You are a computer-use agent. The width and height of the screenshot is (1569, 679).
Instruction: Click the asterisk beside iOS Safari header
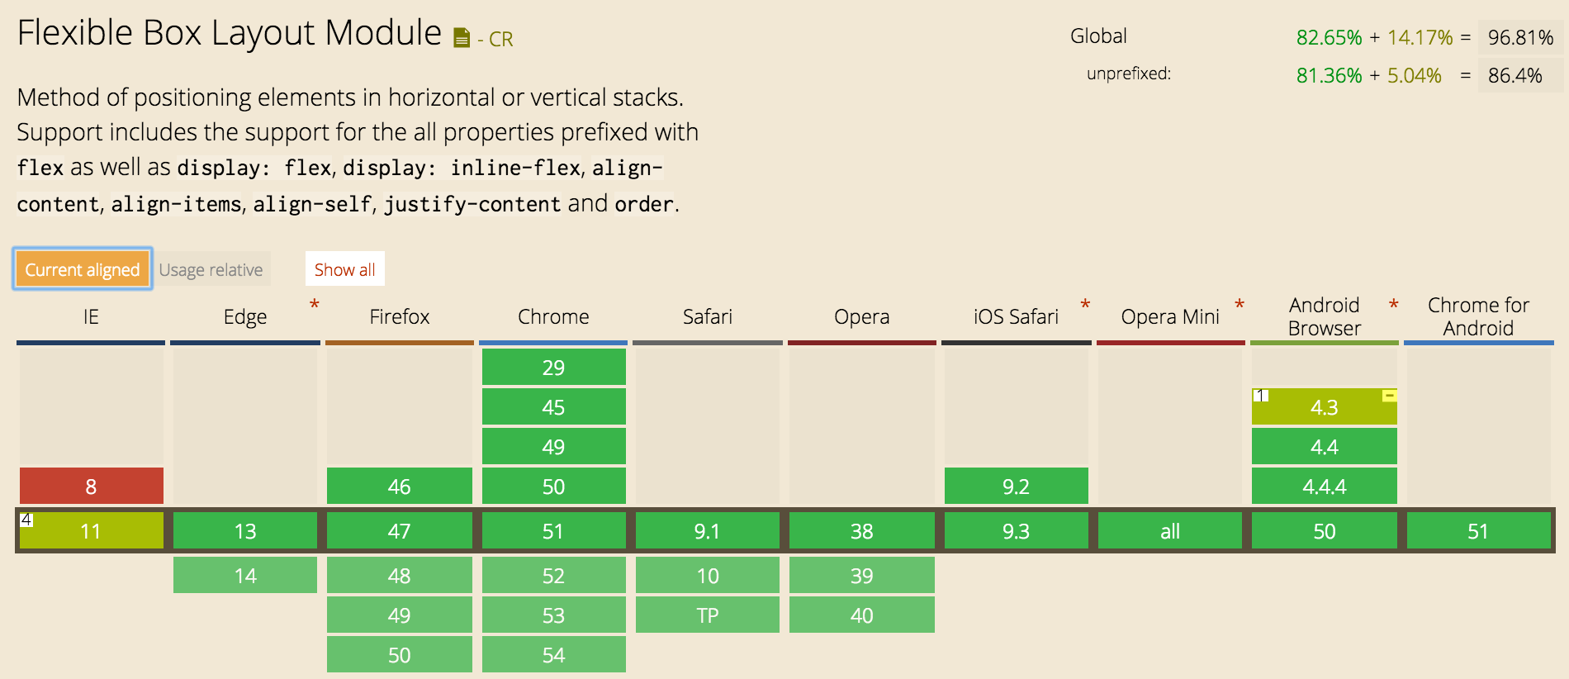pos(1083,304)
